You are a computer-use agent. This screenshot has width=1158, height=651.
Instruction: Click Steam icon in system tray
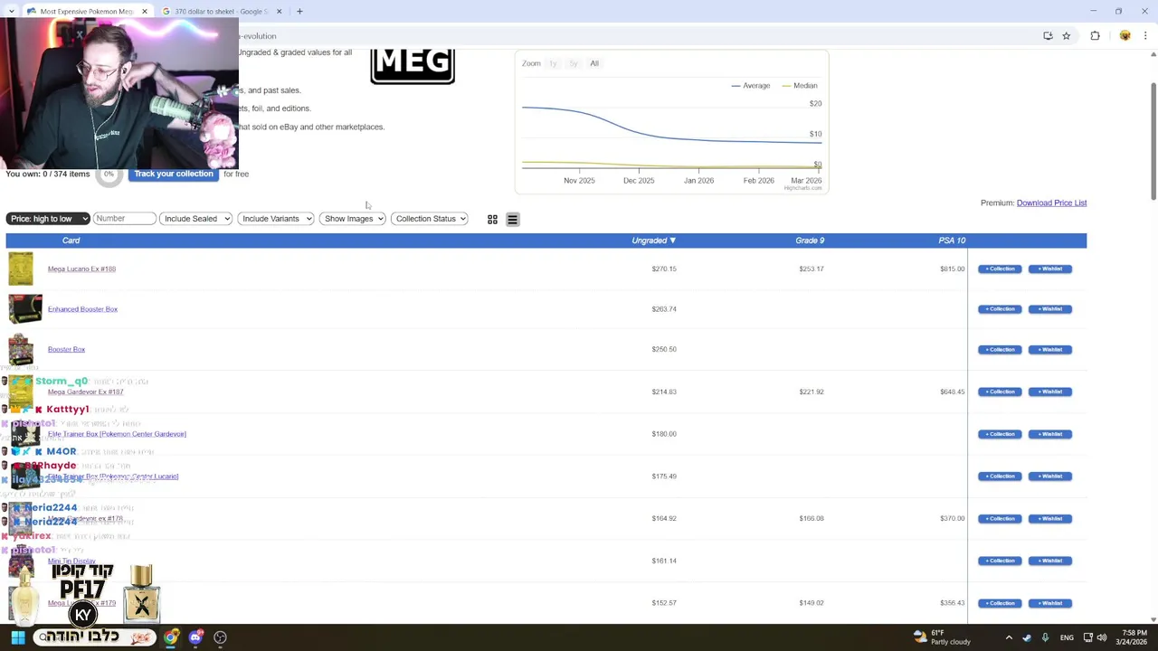(1027, 637)
